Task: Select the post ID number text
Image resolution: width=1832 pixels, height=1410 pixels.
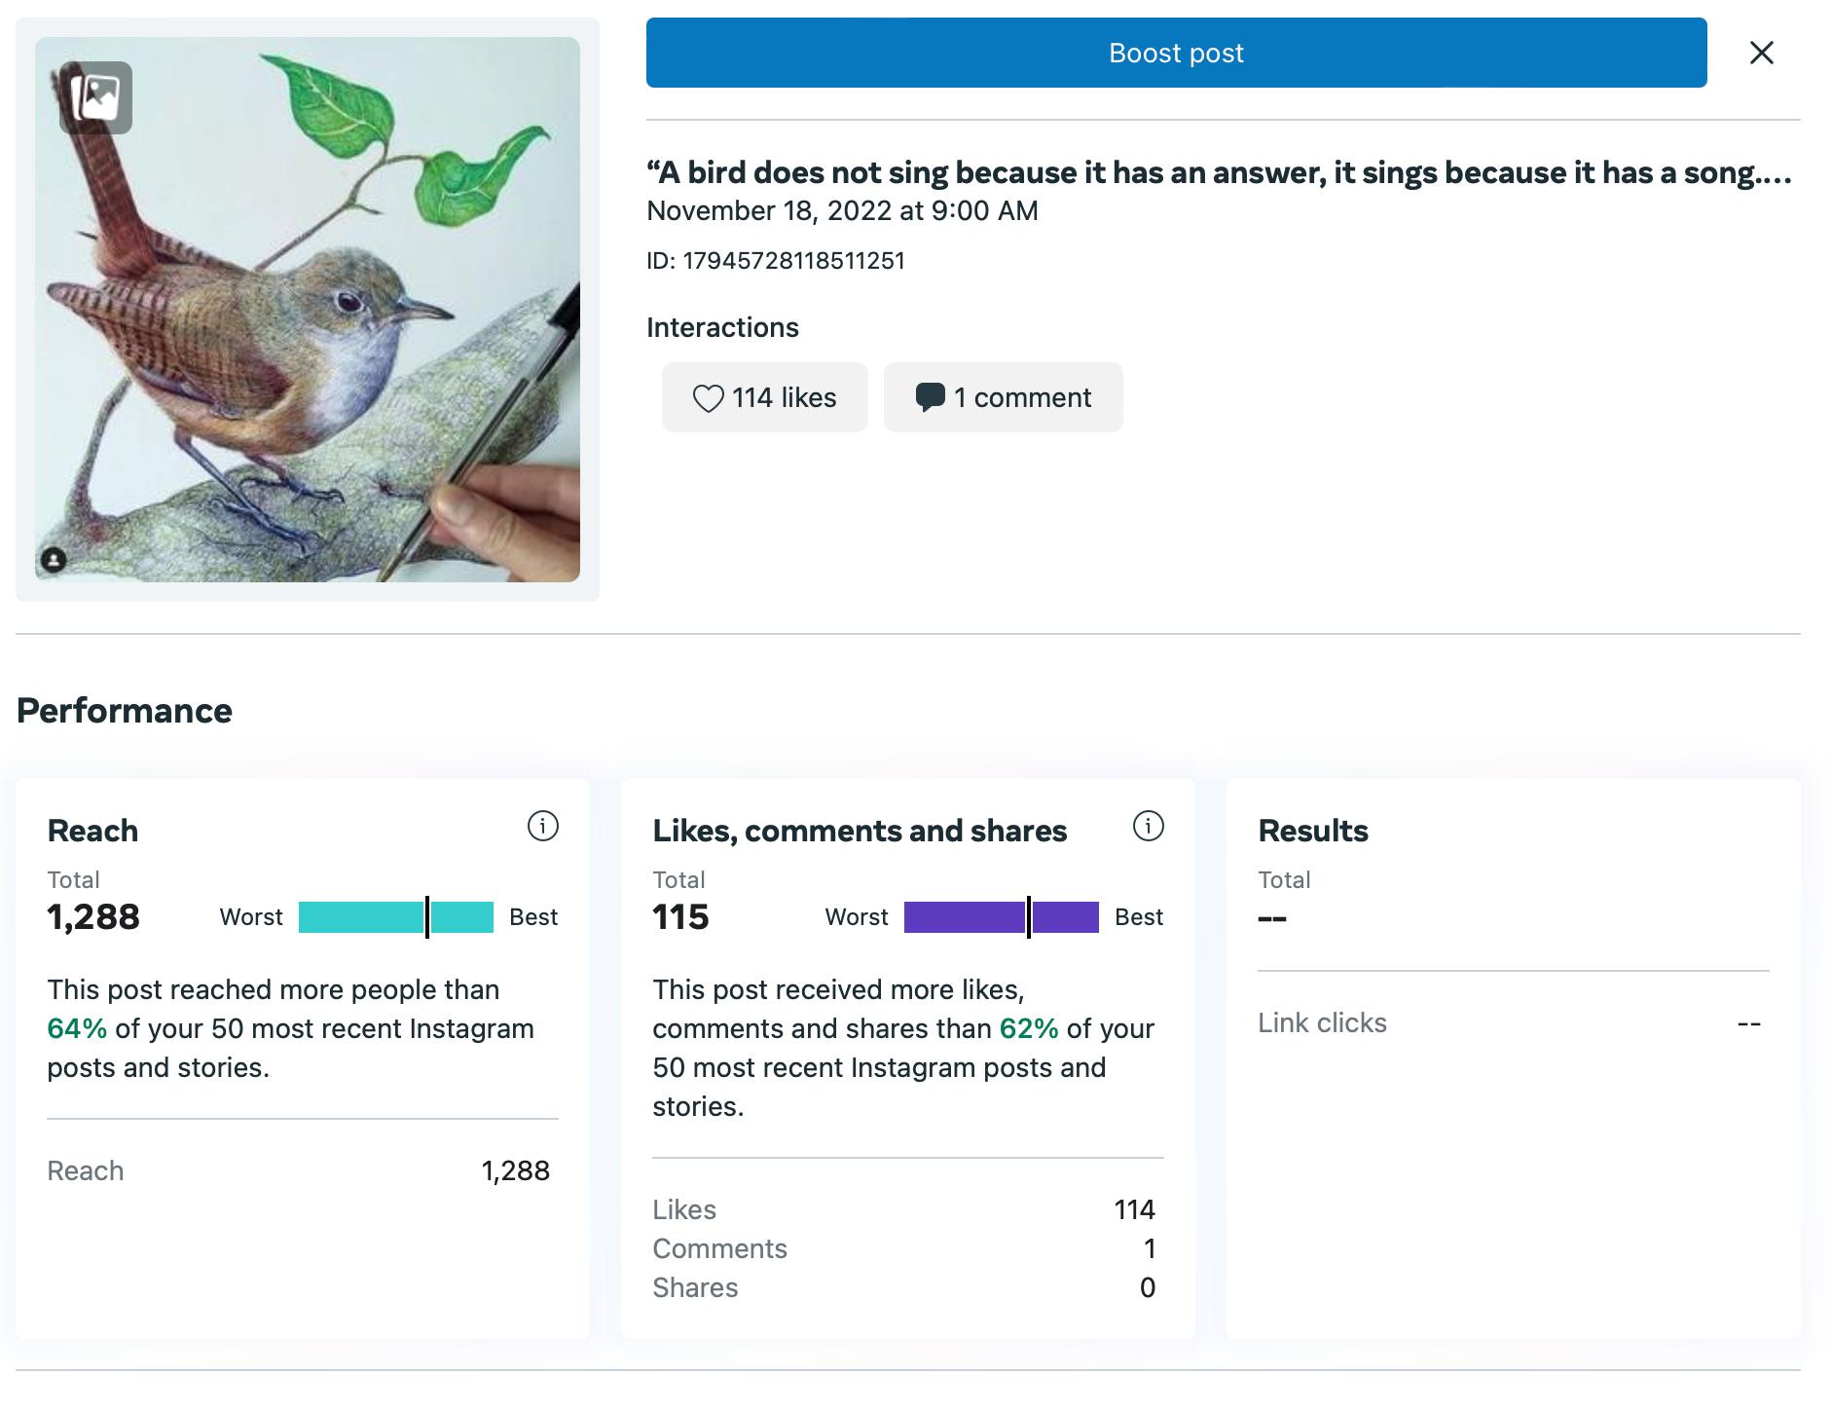Action: 793,261
